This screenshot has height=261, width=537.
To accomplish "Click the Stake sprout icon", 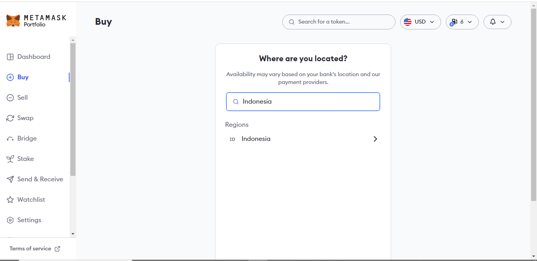I will pos(10,159).
